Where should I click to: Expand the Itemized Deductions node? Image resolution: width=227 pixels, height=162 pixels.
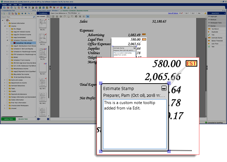5,86
